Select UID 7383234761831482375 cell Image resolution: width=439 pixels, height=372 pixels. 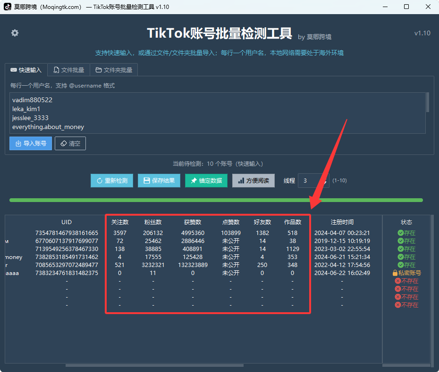coord(67,273)
